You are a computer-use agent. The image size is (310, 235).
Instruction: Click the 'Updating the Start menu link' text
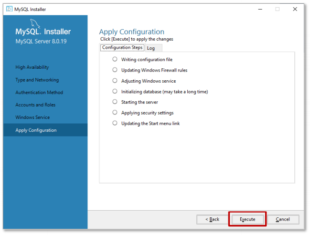tap(150, 124)
